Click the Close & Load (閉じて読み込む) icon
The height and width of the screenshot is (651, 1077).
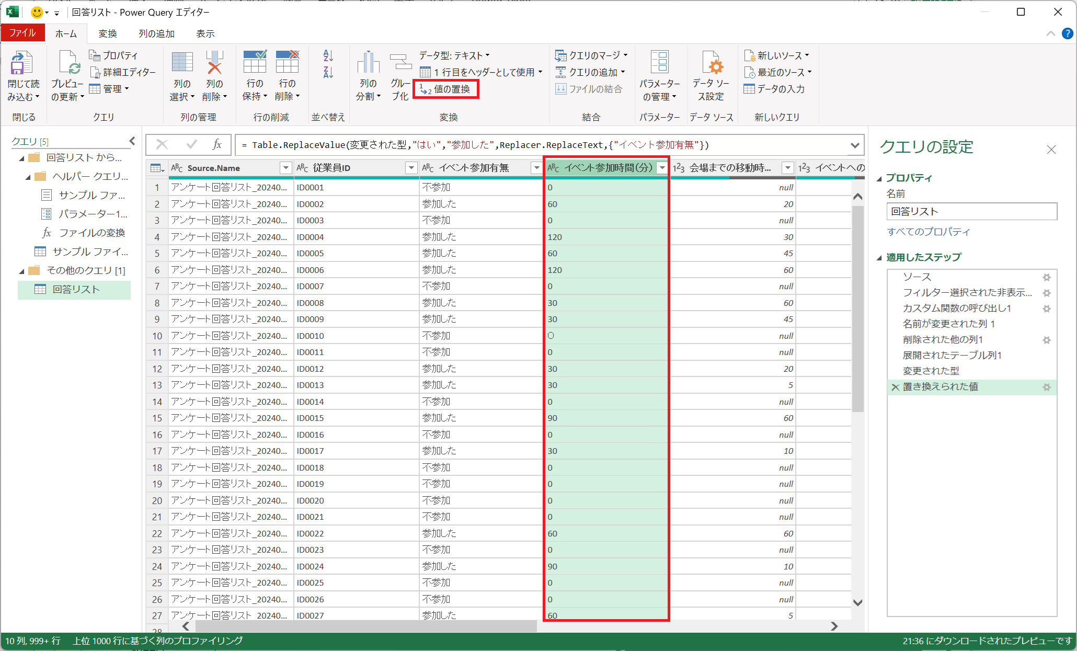[21, 63]
